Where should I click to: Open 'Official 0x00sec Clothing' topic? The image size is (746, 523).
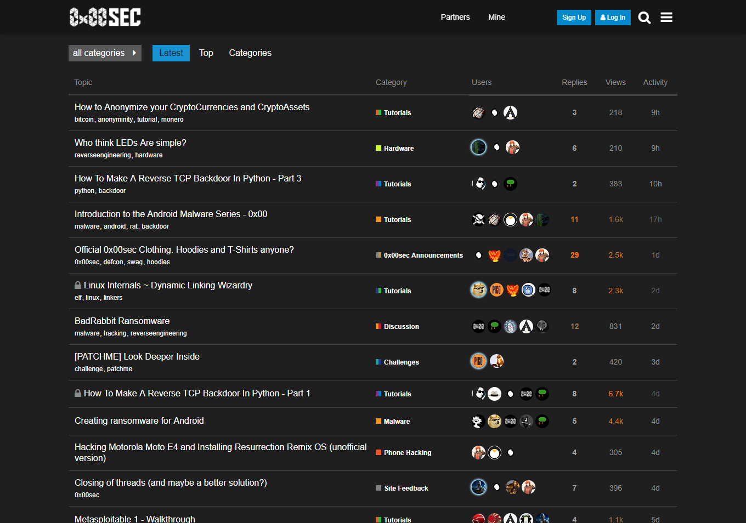coord(184,249)
